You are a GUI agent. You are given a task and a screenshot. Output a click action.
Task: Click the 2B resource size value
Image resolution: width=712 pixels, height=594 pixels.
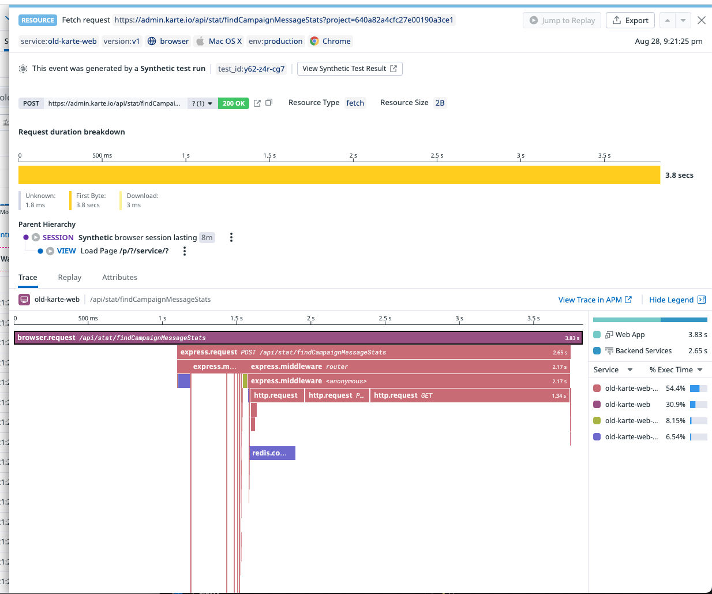tap(440, 103)
